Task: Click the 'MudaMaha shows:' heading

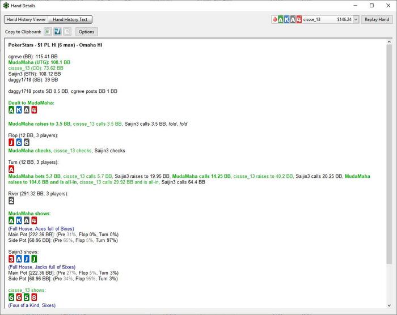Action: (29, 213)
